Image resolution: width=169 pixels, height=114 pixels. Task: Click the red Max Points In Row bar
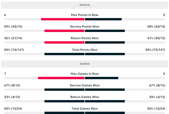(x=63, y=19)
